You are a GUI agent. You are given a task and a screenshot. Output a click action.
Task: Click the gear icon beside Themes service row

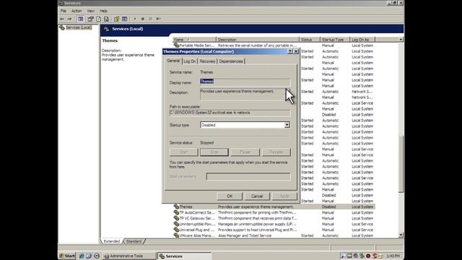[x=176, y=207]
